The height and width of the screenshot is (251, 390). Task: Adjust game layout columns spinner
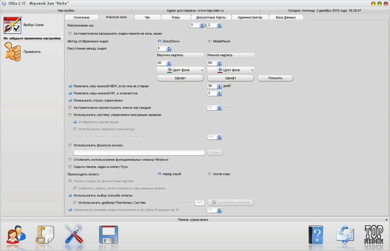(x=202, y=25)
